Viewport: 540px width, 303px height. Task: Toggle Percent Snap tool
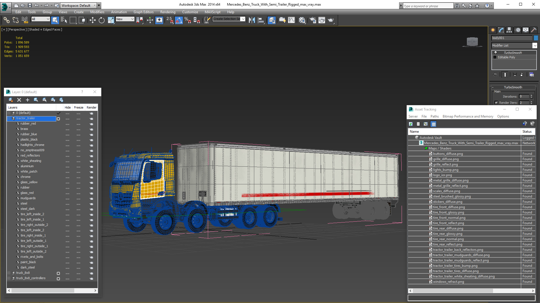(x=188, y=20)
